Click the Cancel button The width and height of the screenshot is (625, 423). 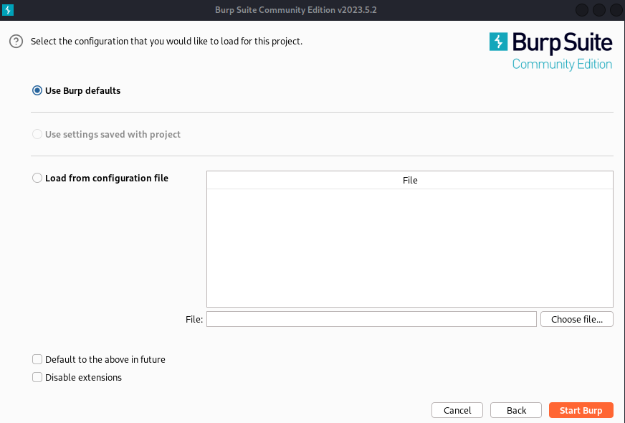[x=457, y=410]
